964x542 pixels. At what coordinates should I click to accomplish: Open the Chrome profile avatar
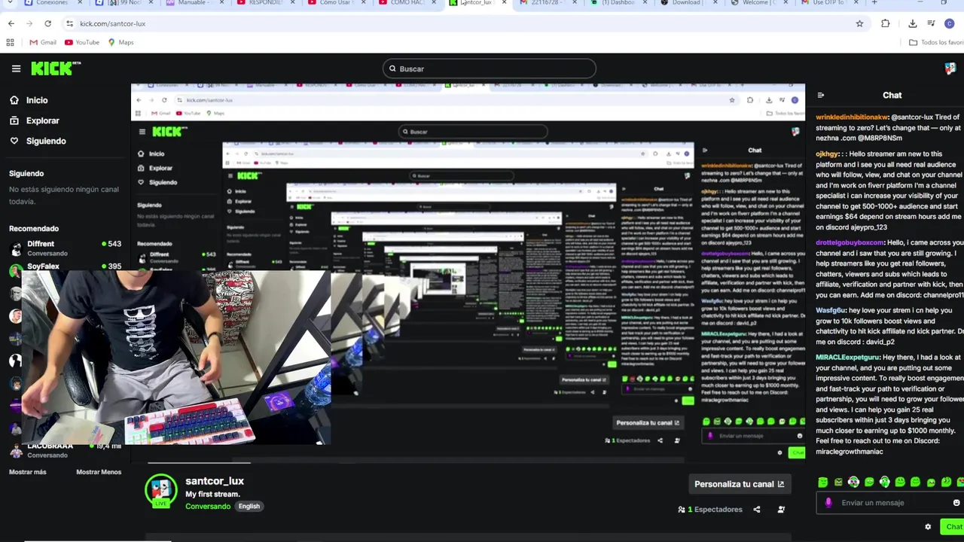click(x=949, y=23)
